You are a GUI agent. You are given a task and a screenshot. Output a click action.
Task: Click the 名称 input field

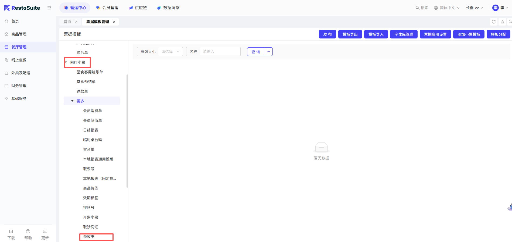220,52
